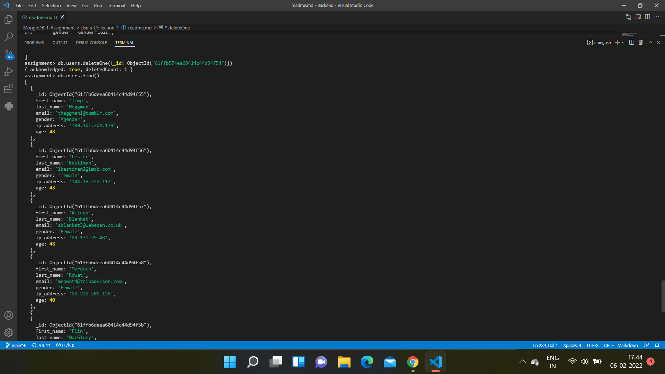Screen dimensions: 665x374
Task: Open the Terminal menu
Action: tap(116, 6)
